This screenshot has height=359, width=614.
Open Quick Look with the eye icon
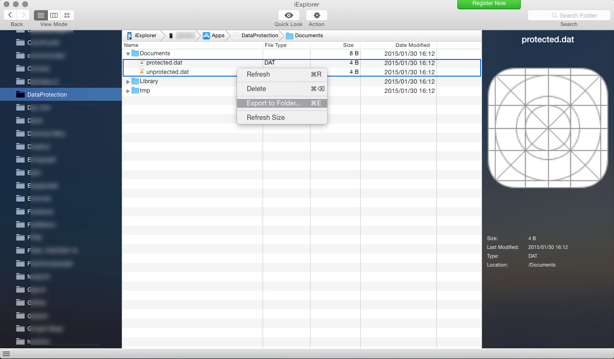[x=289, y=15]
